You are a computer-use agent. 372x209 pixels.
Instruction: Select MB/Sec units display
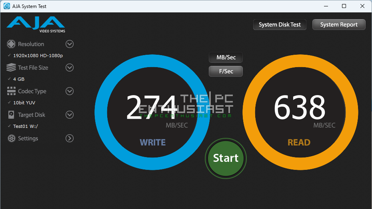click(226, 58)
